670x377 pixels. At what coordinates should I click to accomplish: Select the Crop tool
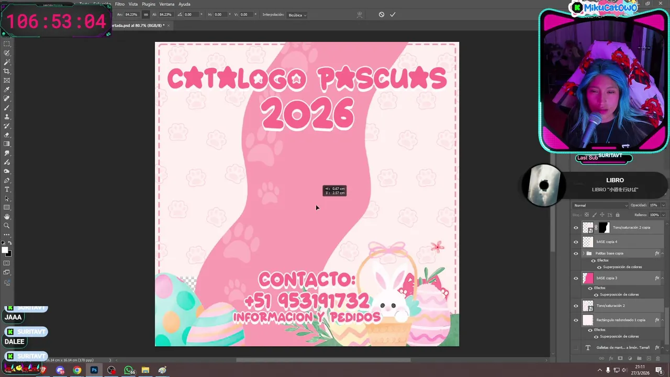tap(7, 71)
